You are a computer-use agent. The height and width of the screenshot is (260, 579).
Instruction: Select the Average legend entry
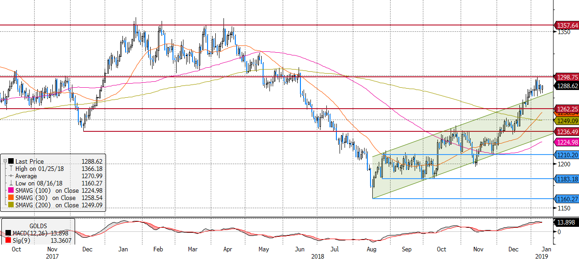coord(27,176)
